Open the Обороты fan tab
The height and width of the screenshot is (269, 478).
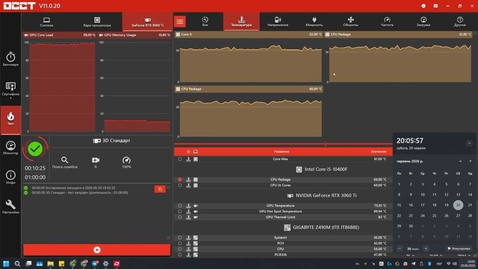point(350,22)
